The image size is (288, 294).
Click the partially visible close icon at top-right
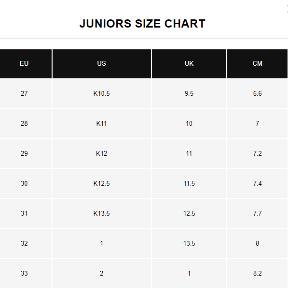point(287,9)
